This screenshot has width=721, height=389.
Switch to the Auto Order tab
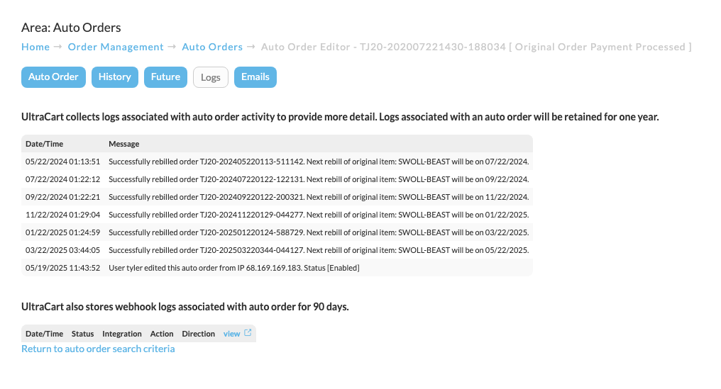(53, 77)
